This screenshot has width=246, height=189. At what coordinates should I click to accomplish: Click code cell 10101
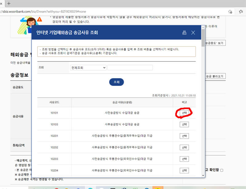(54, 113)
